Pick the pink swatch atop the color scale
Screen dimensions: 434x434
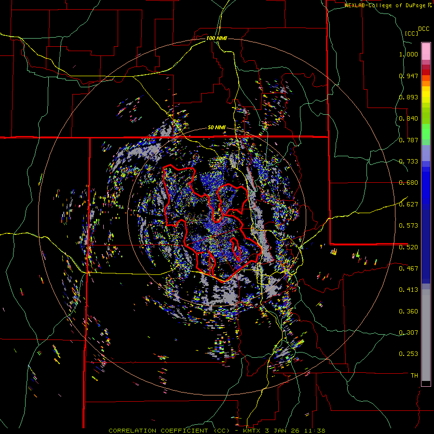[x=426, y=51]
